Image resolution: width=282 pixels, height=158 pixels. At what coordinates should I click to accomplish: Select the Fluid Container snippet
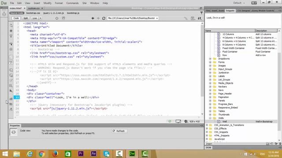(x=230, y=52)
